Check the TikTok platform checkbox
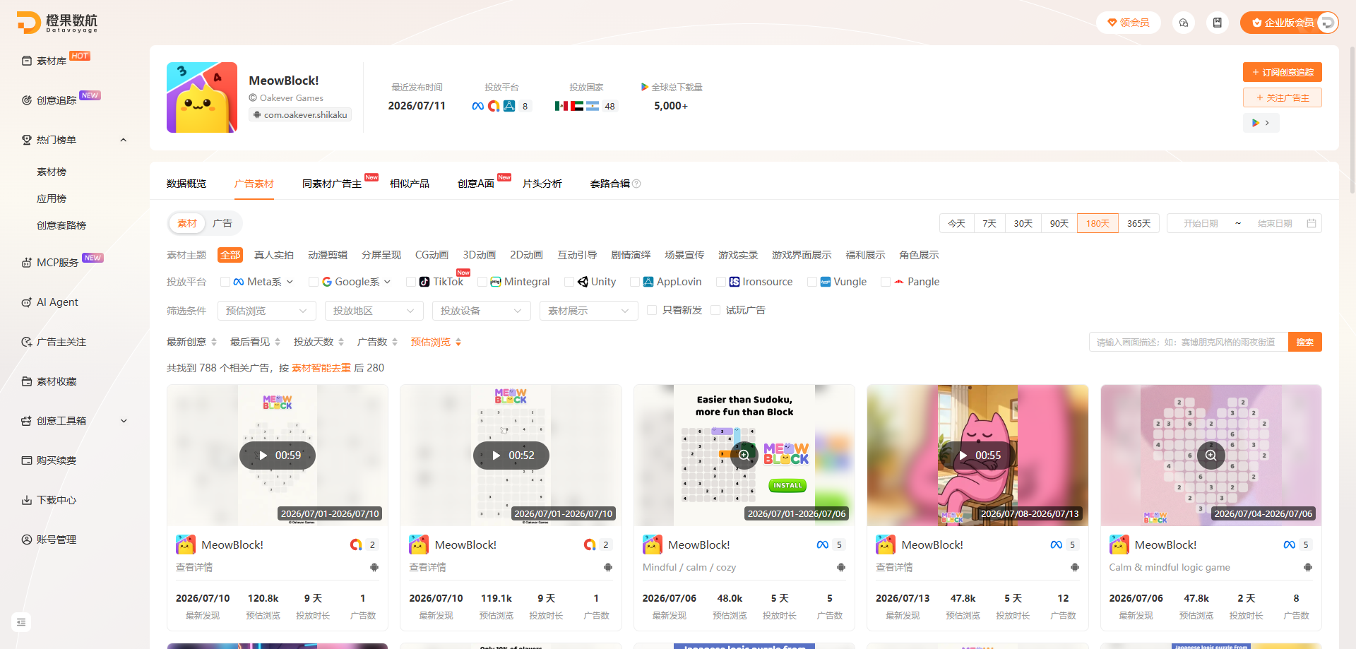Screen dimensions: 1356x649 pyautogui.click(x=411, y=282)
